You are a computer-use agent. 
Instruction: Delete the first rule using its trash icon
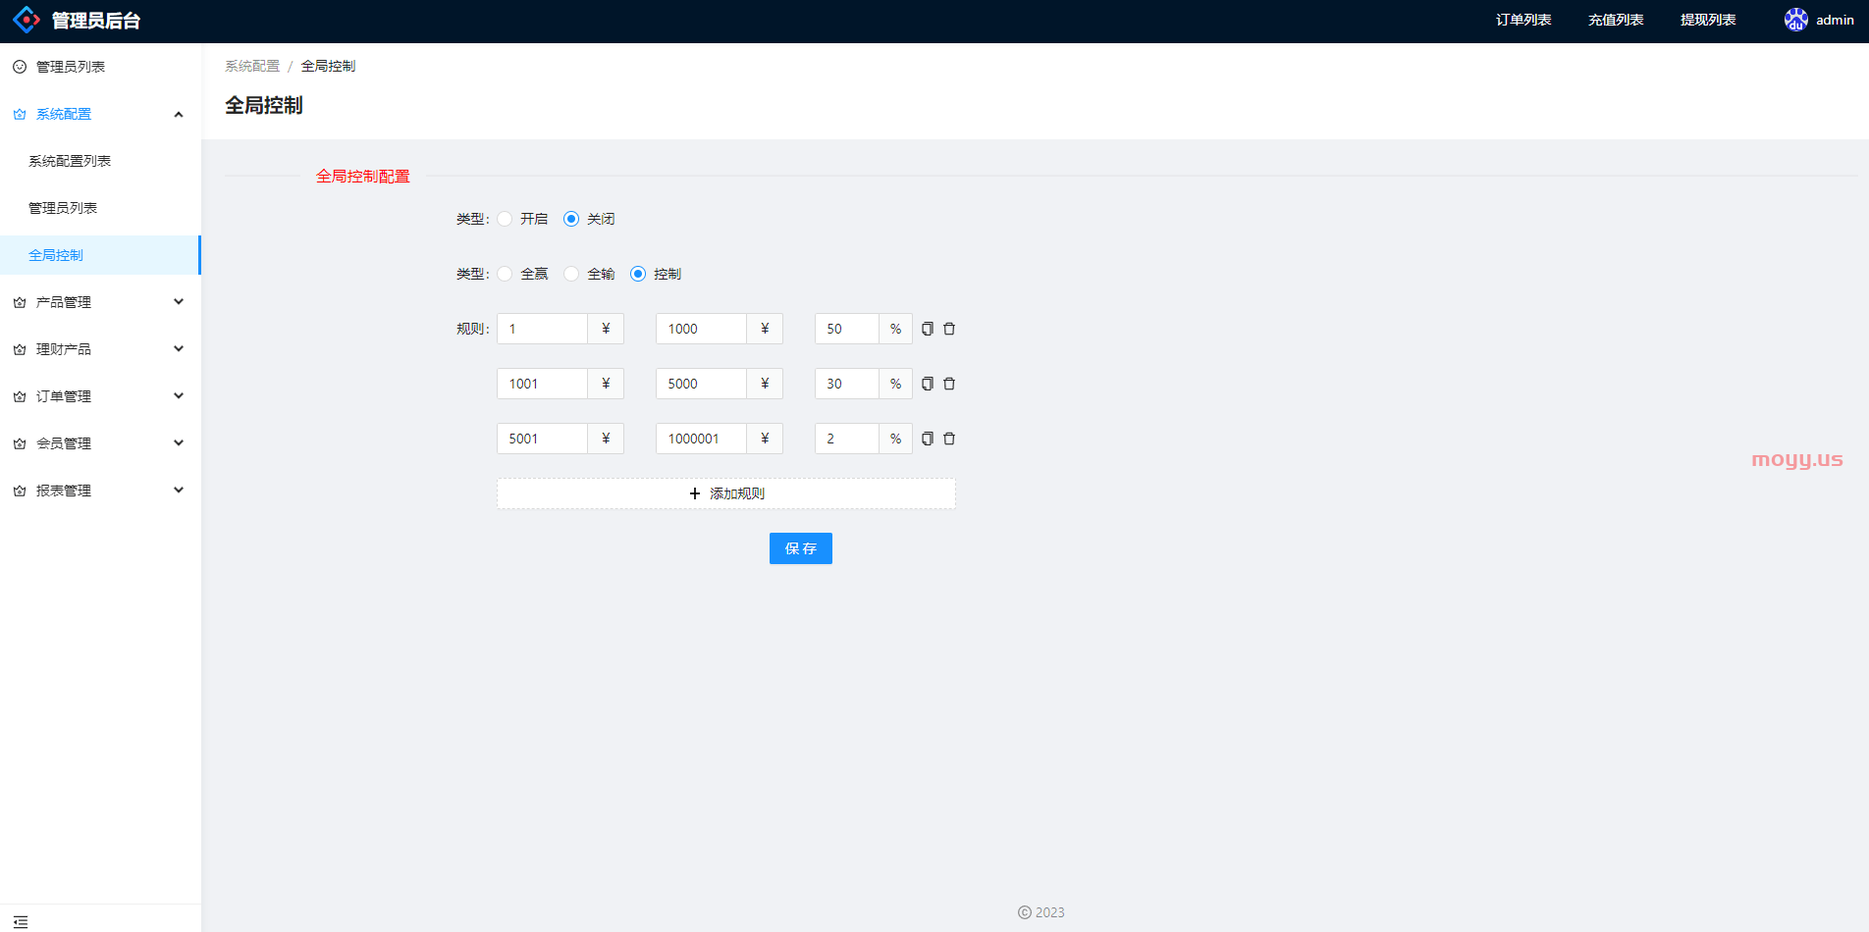[x=949, y=329]
